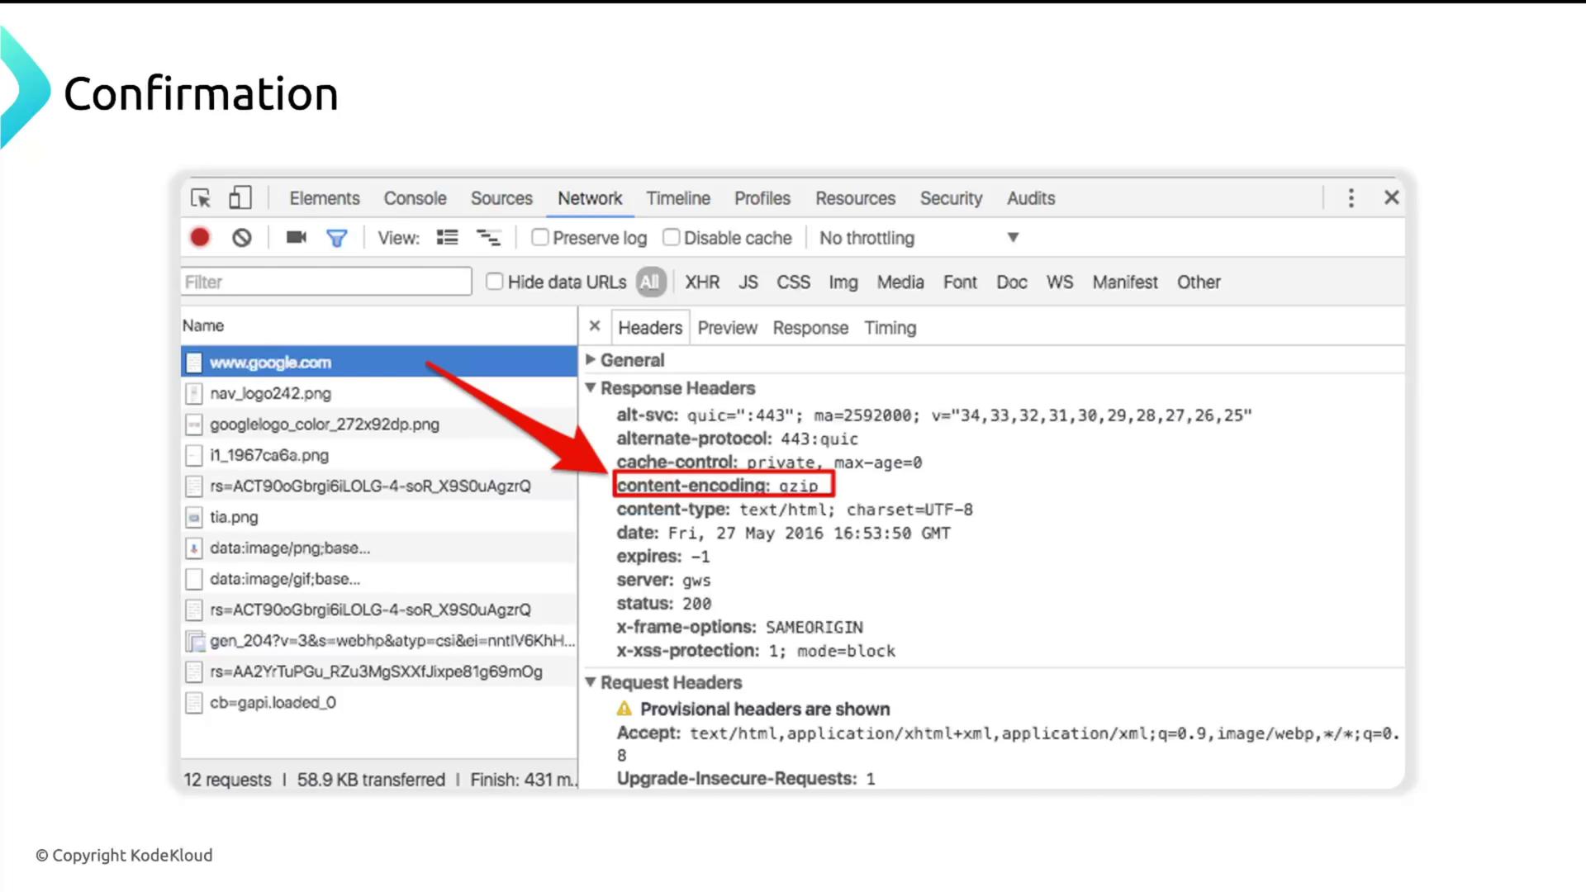Toggle the blue filter funnel icon
The image size is (1586, 892).
(336, 238)
